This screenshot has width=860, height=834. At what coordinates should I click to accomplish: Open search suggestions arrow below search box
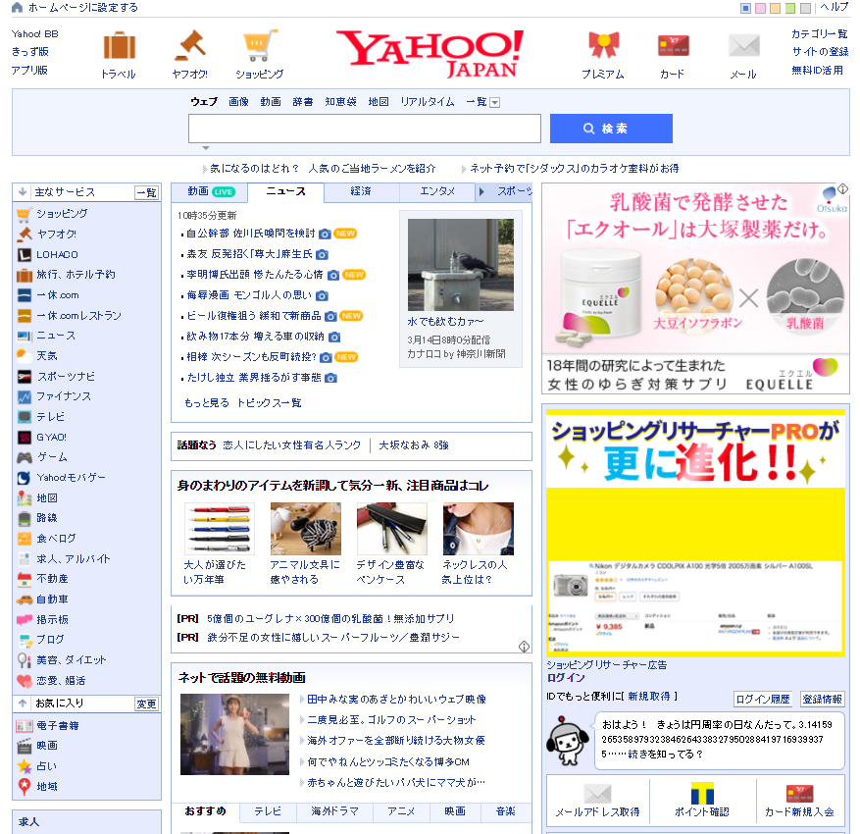pyautogui.click(x=206, y=147)
